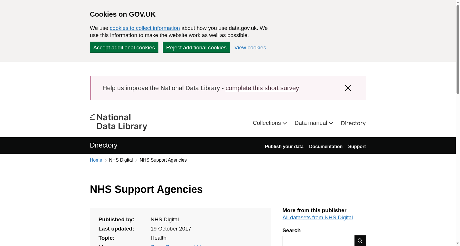Screen dimensions: 460x246
Task: Click the scrollbar down arrow
Action: (458, 243)
